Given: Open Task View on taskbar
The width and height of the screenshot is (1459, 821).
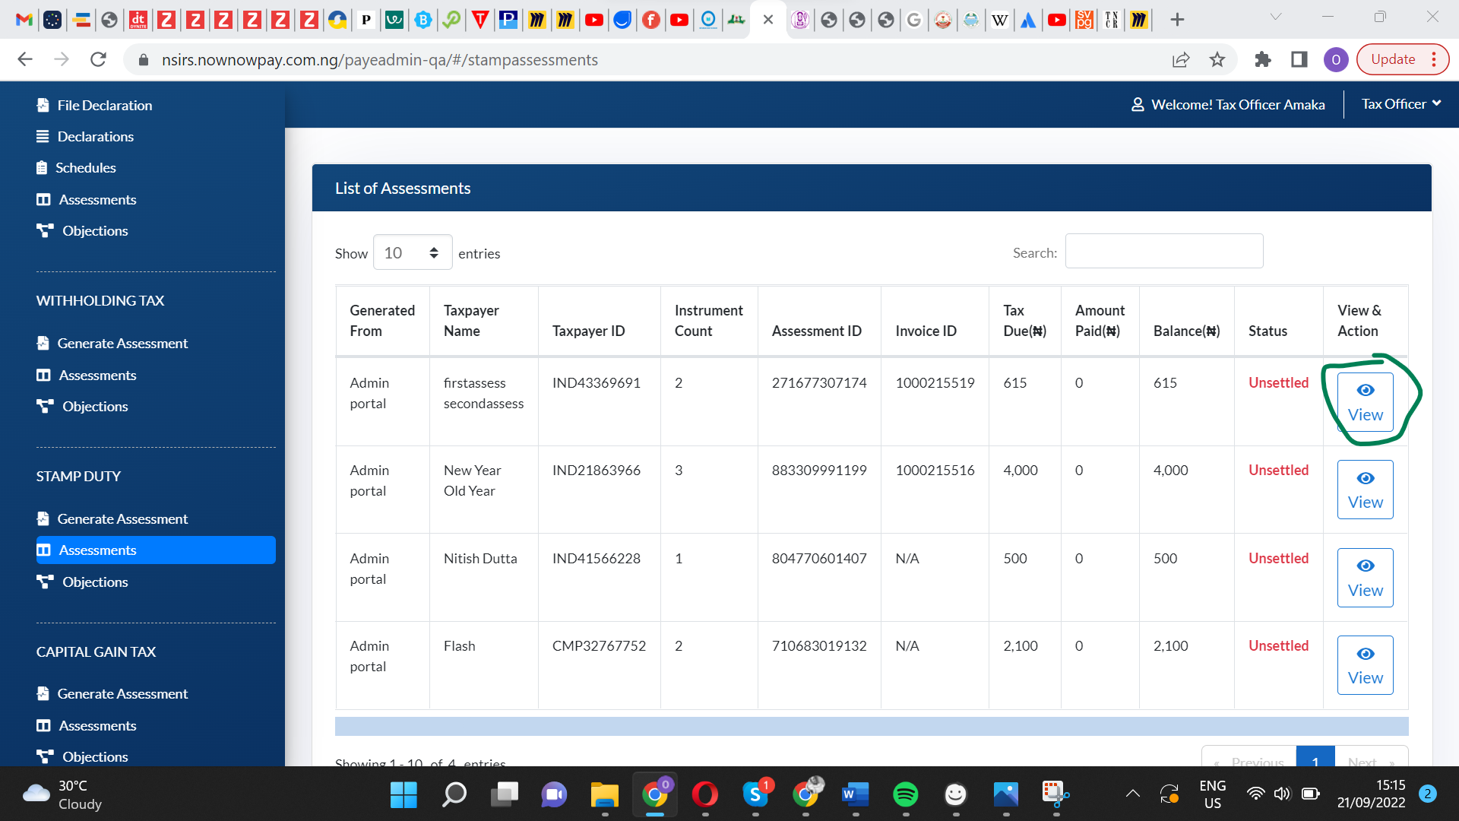Looking at the screenshot, I should 504,794.
